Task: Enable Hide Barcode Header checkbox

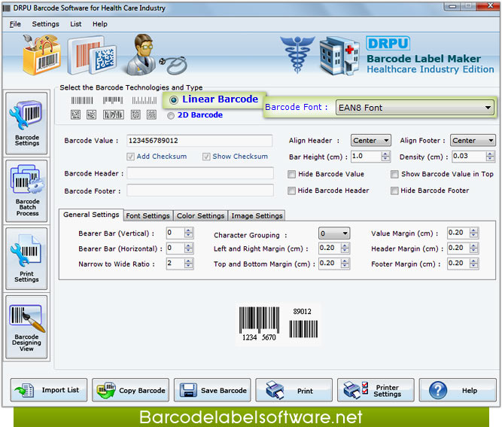Action: click(x=291, y=191)
